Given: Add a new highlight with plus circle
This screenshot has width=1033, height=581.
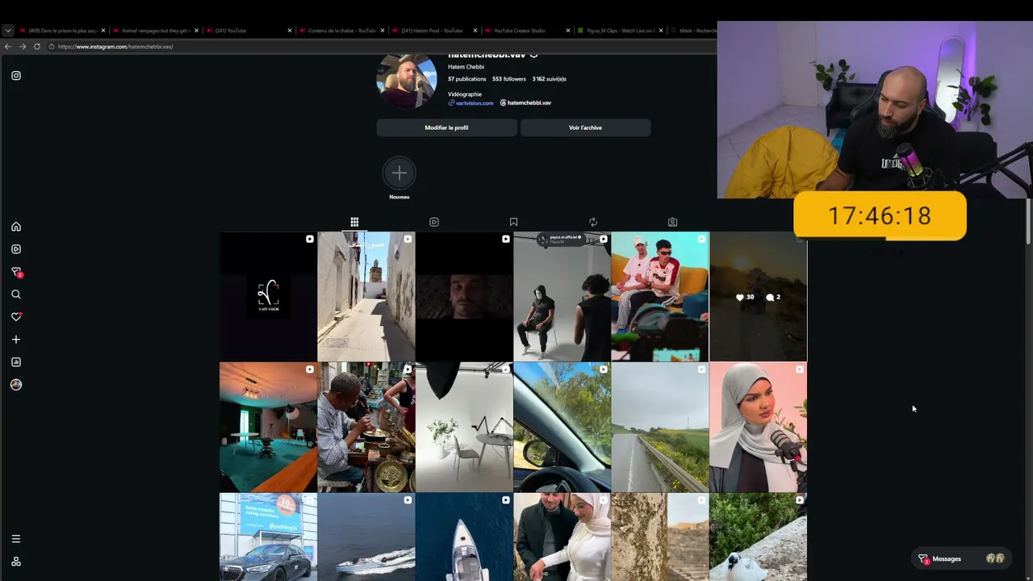Looking at the screenshot, I should click(x=399, y=173).
